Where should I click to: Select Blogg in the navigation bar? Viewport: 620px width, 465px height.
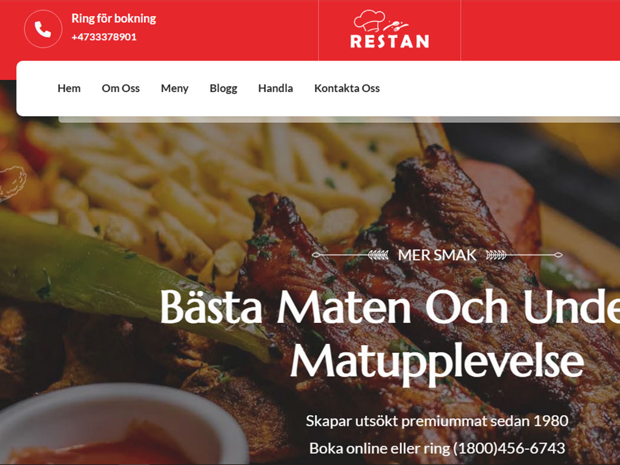coord(223,88)
